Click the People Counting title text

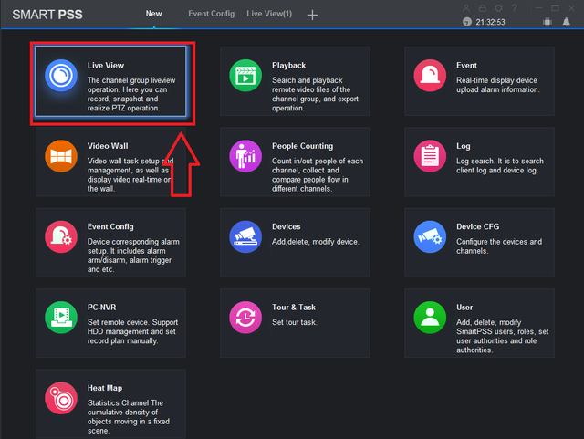[x=302, y=146]
